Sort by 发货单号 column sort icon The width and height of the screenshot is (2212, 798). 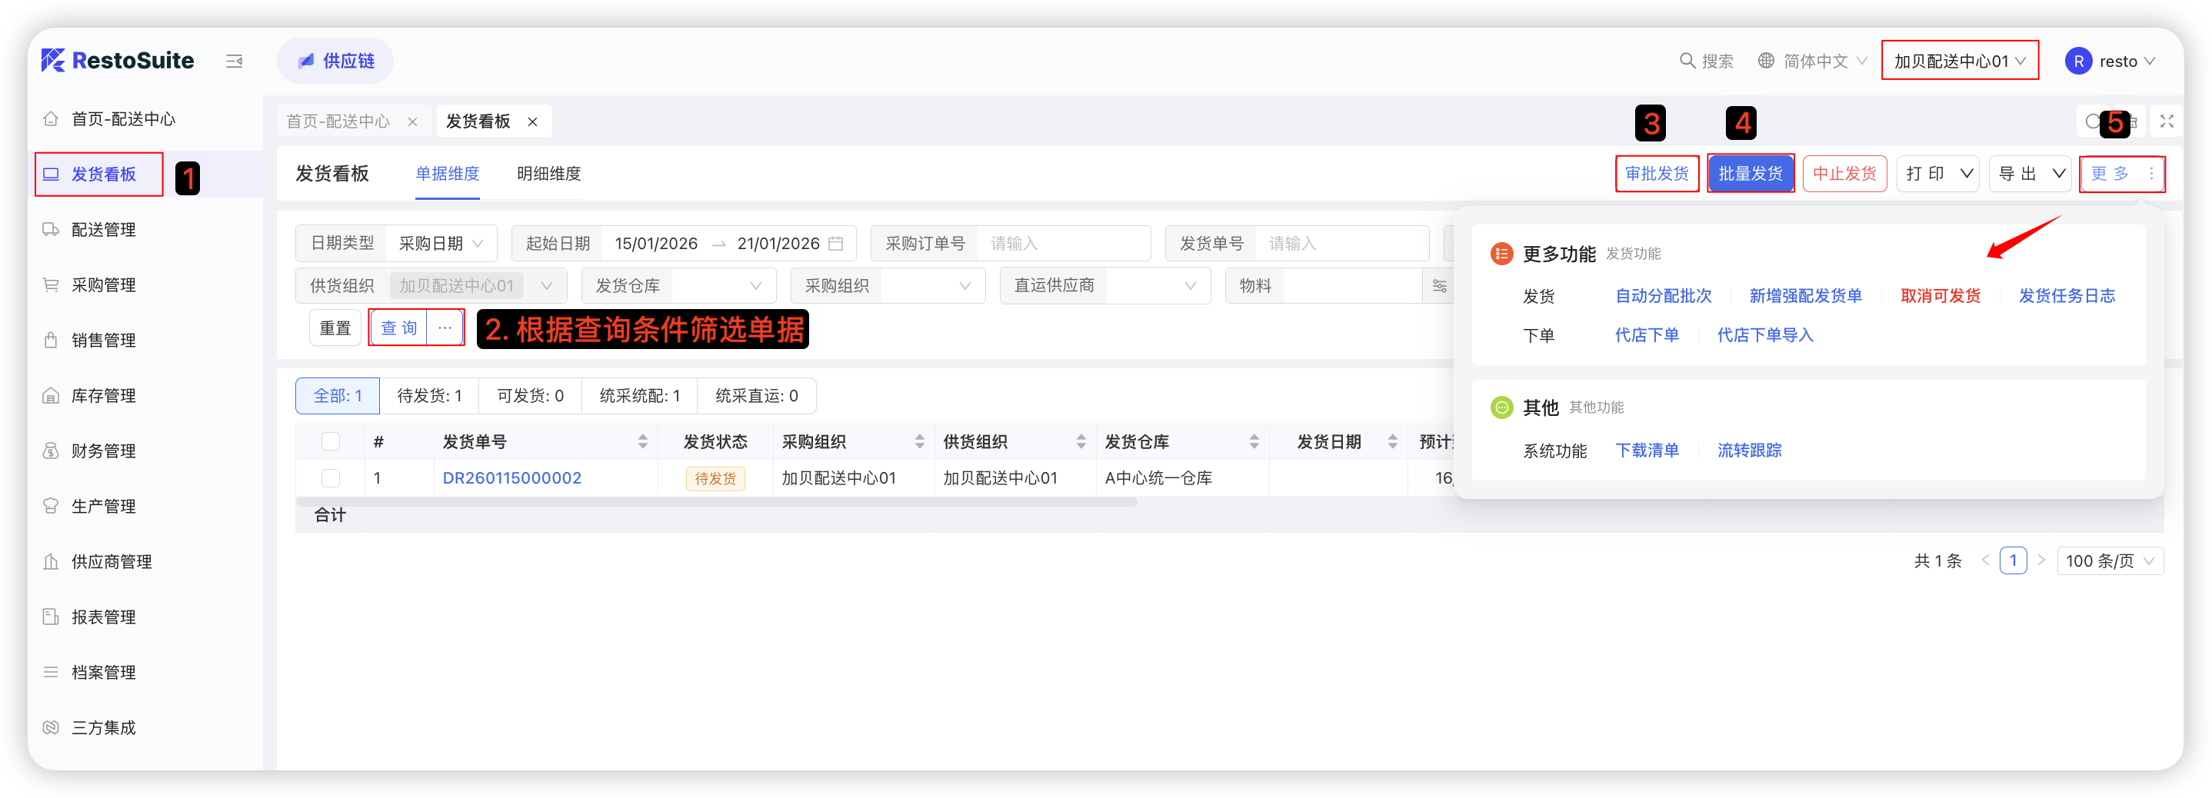[x=642, y=442]
